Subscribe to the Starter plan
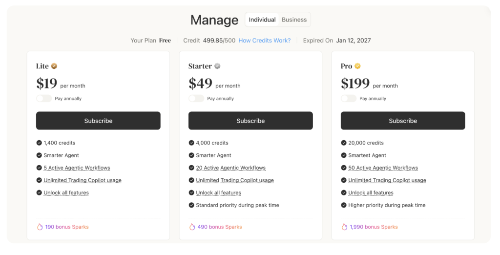Screen dimensions: 500x255 coord(250,121)
